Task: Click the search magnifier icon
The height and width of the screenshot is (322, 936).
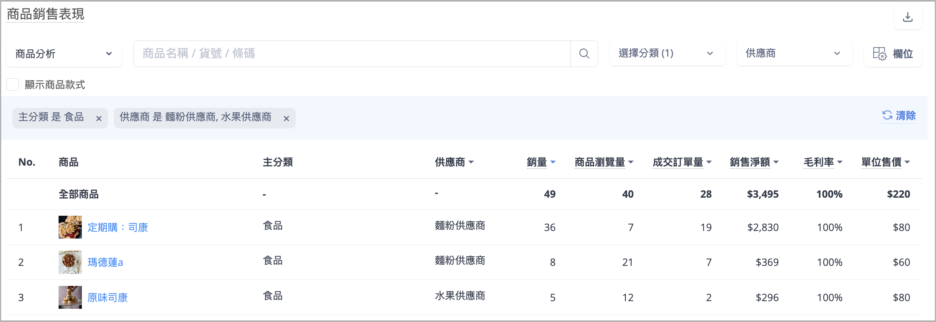Action: [584, 54]
